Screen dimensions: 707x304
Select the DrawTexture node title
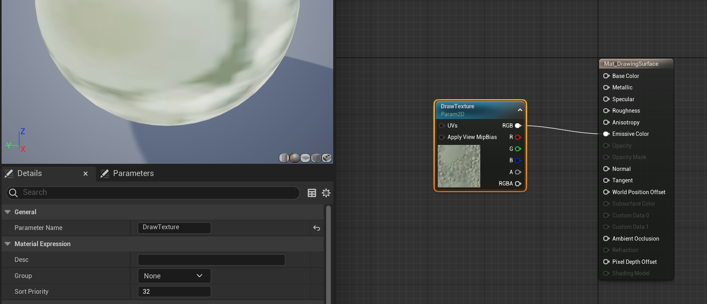coord(457,106)
